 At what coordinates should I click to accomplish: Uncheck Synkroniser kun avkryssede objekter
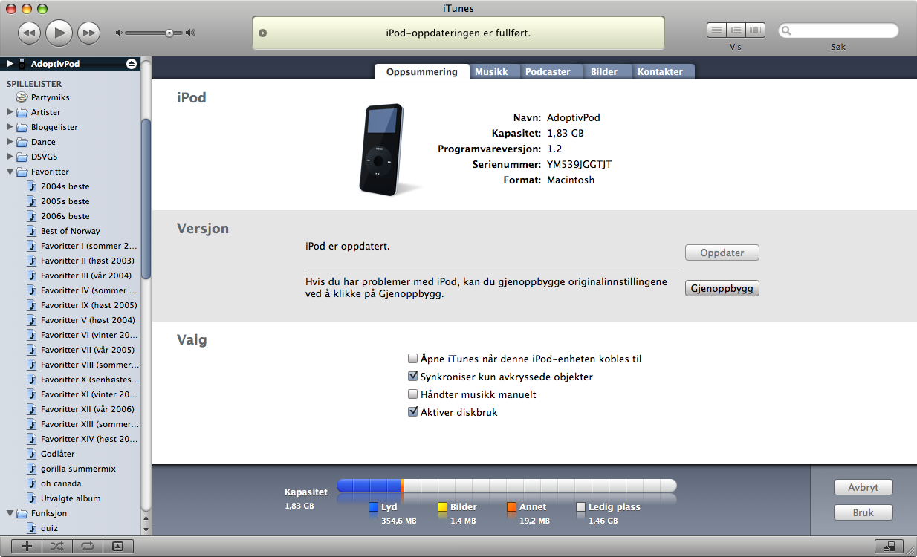point(413,377)
